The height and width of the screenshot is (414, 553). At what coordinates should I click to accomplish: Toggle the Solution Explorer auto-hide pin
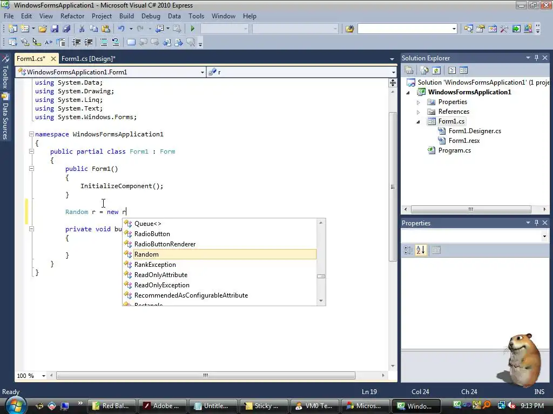536,57
